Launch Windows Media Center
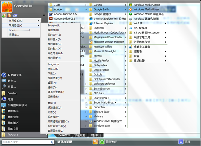The height and width of the screenshot is (146, 201). (x=145, y=5)
